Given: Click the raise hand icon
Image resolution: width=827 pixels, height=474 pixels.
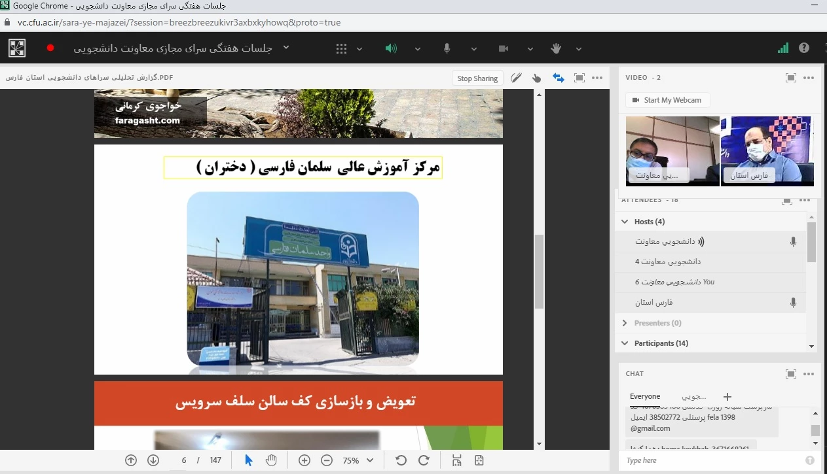Looking at the screenshot, I should (x=556, y=48).
